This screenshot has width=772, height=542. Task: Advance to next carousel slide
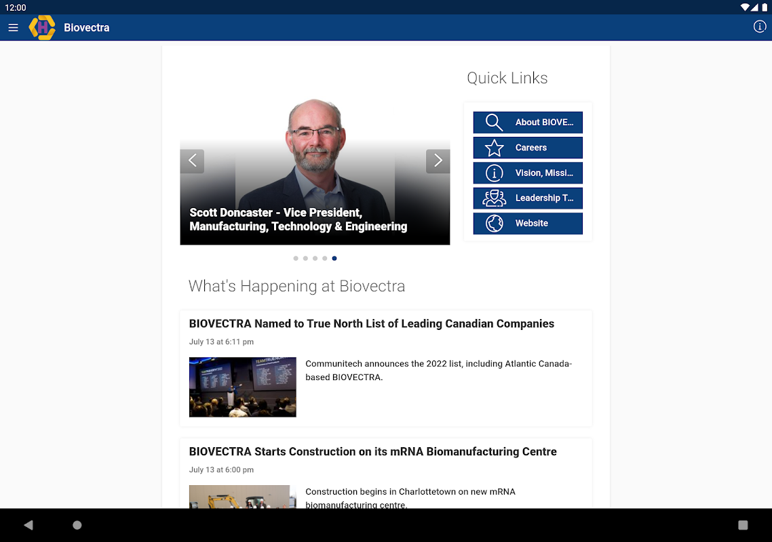438,161
